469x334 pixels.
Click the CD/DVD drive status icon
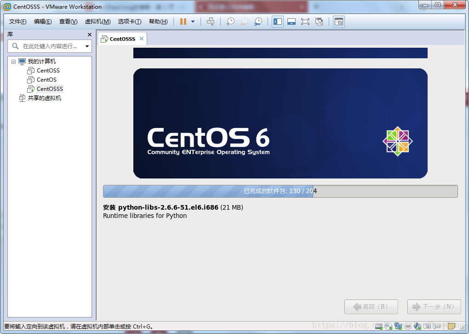pyautogui.click(x=389, y=326)
